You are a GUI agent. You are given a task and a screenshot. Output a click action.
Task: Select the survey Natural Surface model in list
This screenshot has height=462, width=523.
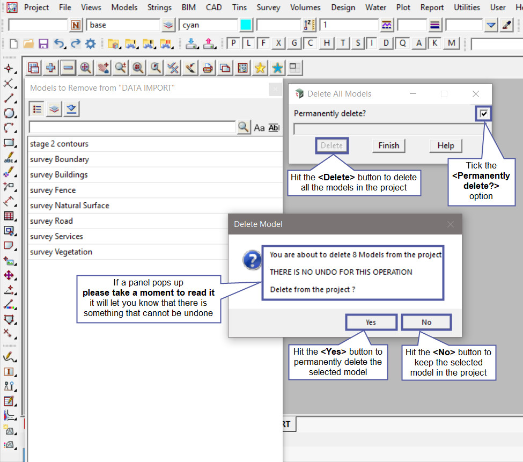70,206
